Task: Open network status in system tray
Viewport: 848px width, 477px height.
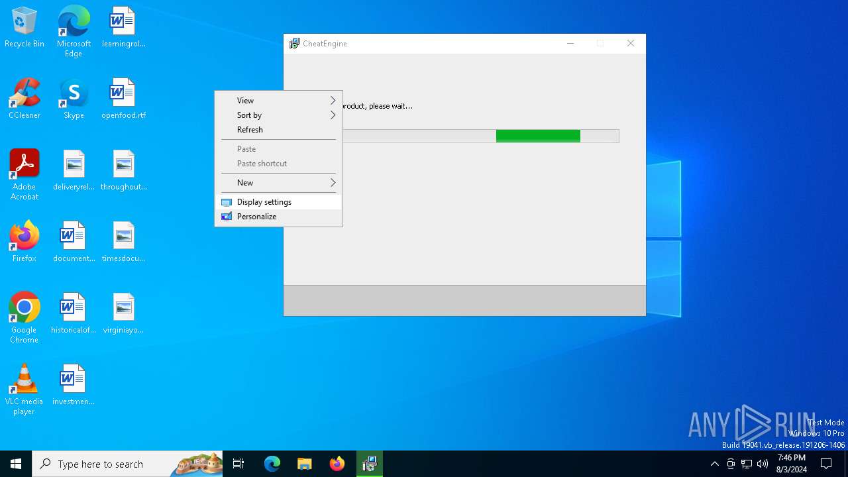Action: coord(747,464)
